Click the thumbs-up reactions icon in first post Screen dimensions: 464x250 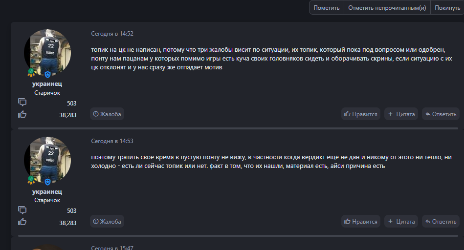(22, 114)
